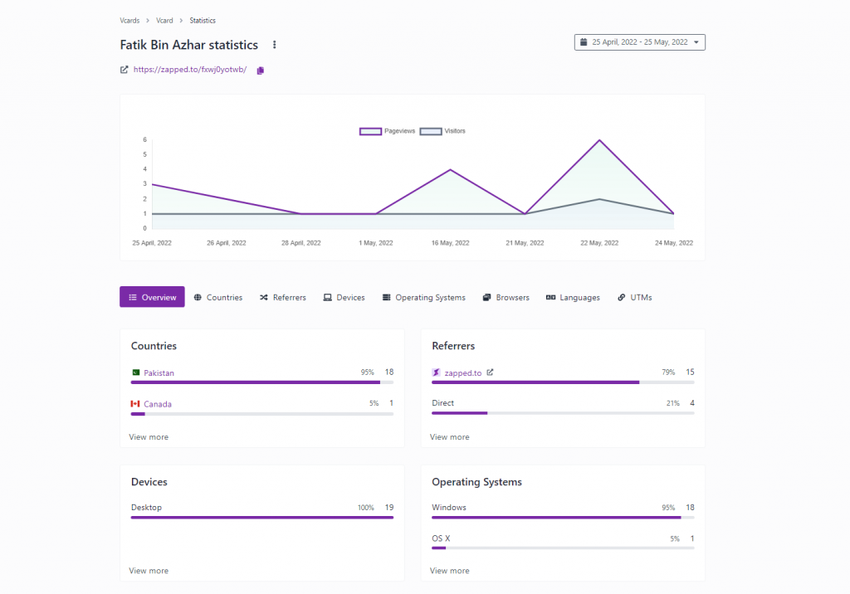Click the calendar icon in date picker
The image size is (850, 594).
coord(584,41)
